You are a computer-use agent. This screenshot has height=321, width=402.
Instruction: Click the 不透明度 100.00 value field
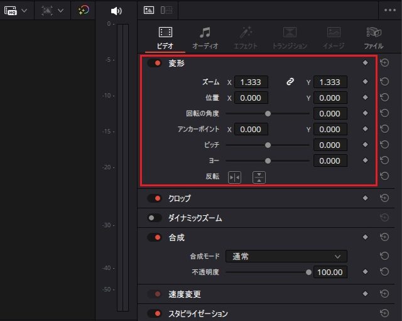click(330, 272)
